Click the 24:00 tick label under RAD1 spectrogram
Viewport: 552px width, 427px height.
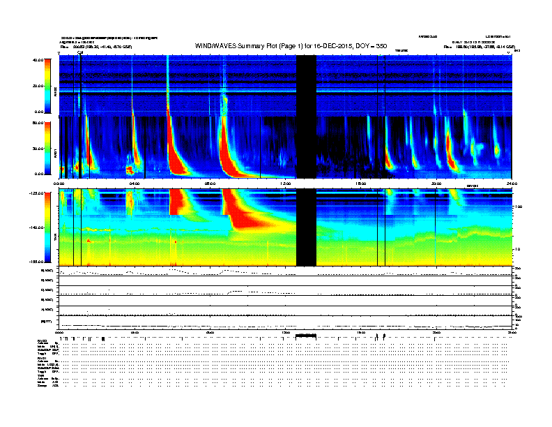tap(512, 183)
